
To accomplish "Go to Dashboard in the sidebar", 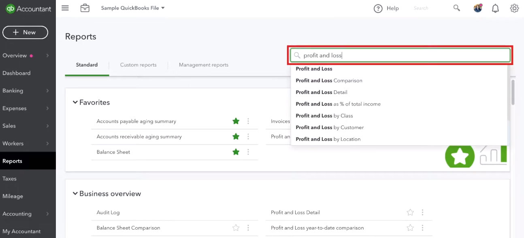I will 17,73.
